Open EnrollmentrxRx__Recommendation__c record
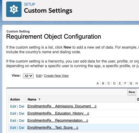Viewport: 139px width, 133px height. click(58, 120)
